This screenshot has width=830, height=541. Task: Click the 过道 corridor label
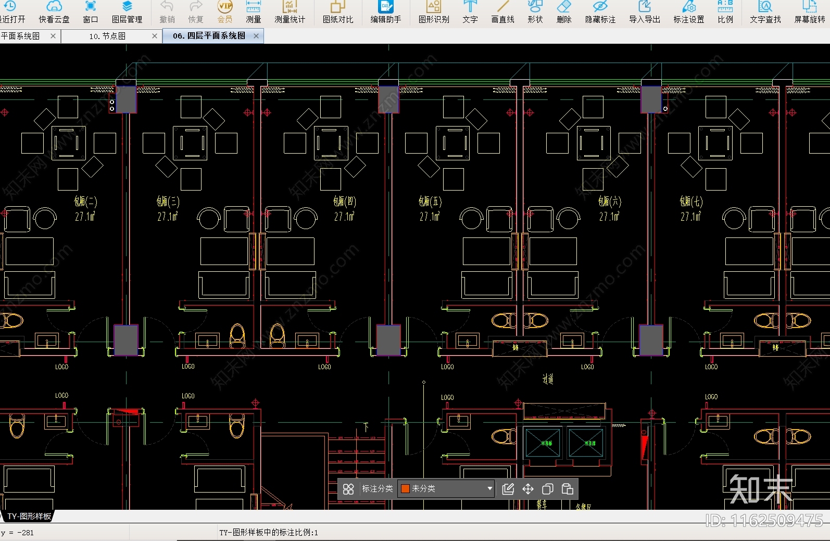(548, 380)
